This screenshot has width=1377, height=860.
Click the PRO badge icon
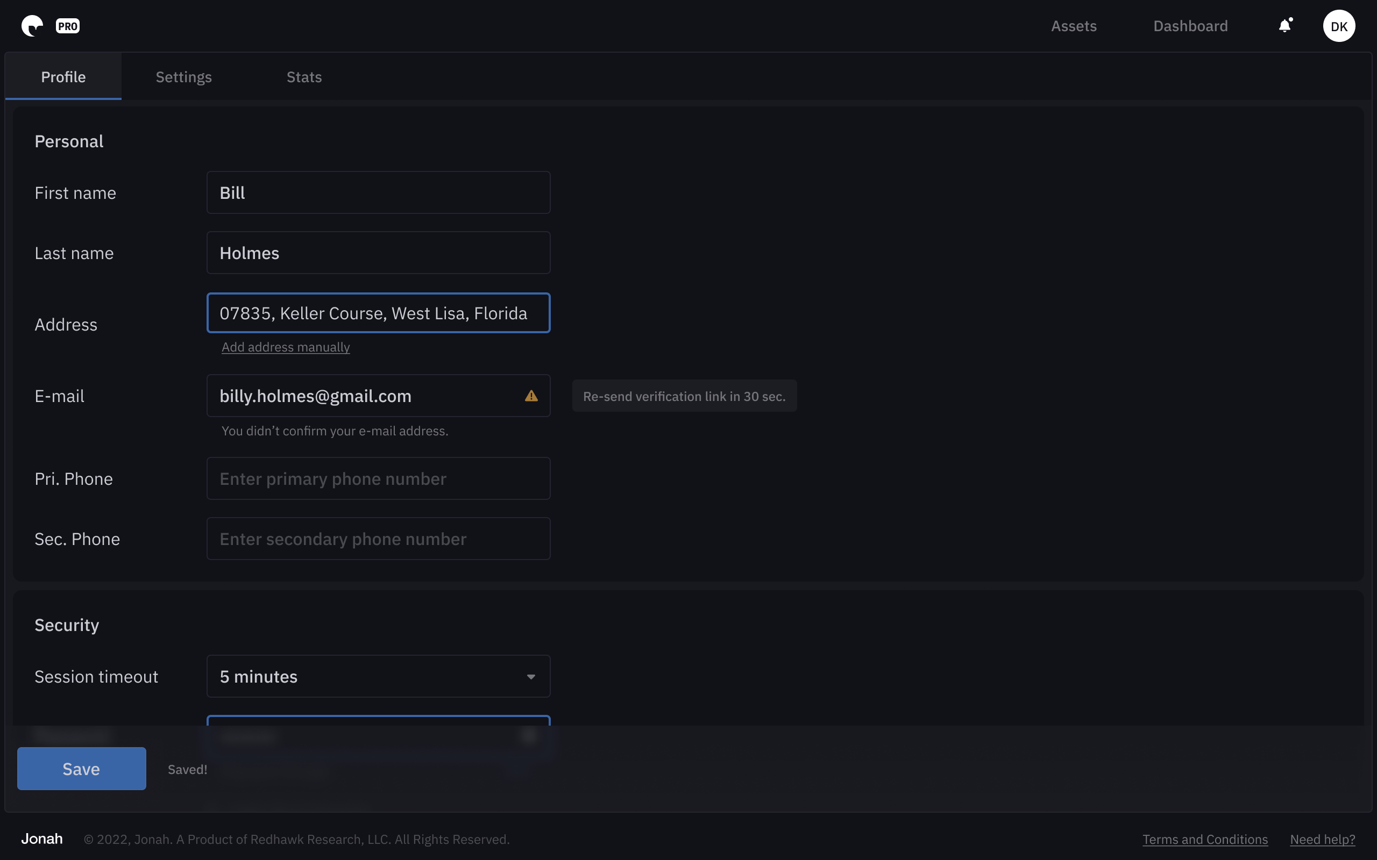[x=68, y=26]
